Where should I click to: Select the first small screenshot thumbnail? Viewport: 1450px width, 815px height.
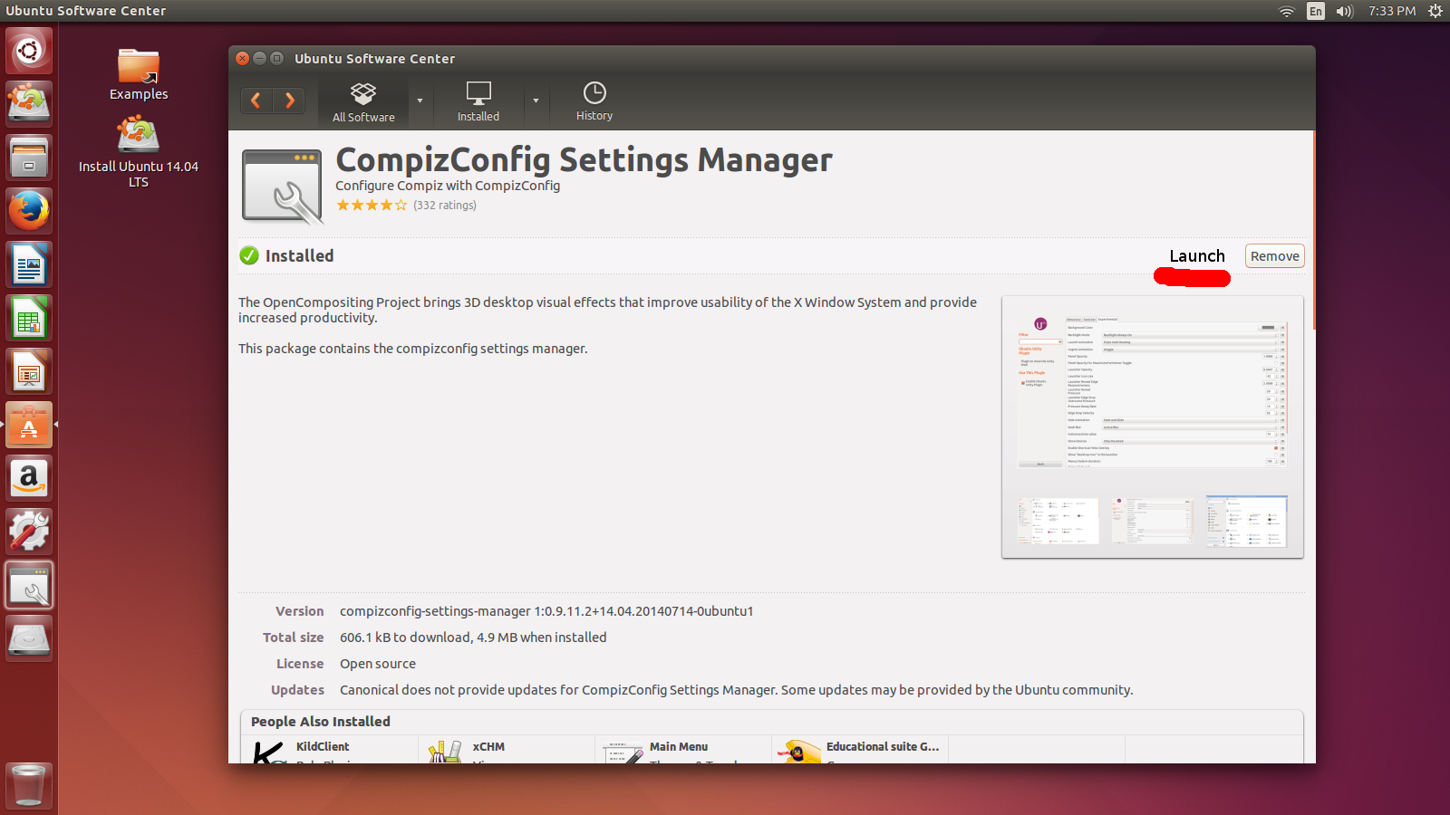pos(1058,521)
